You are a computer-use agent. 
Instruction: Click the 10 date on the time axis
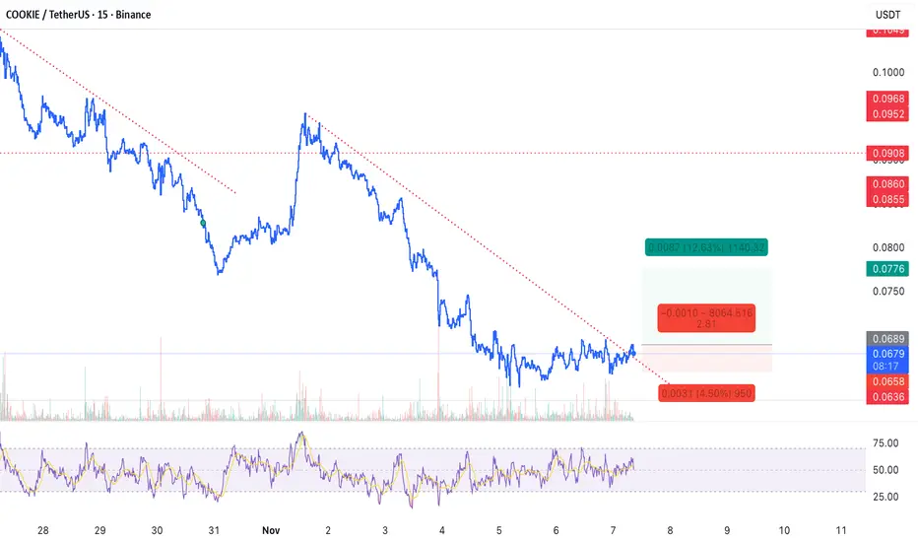pos(784,530)
